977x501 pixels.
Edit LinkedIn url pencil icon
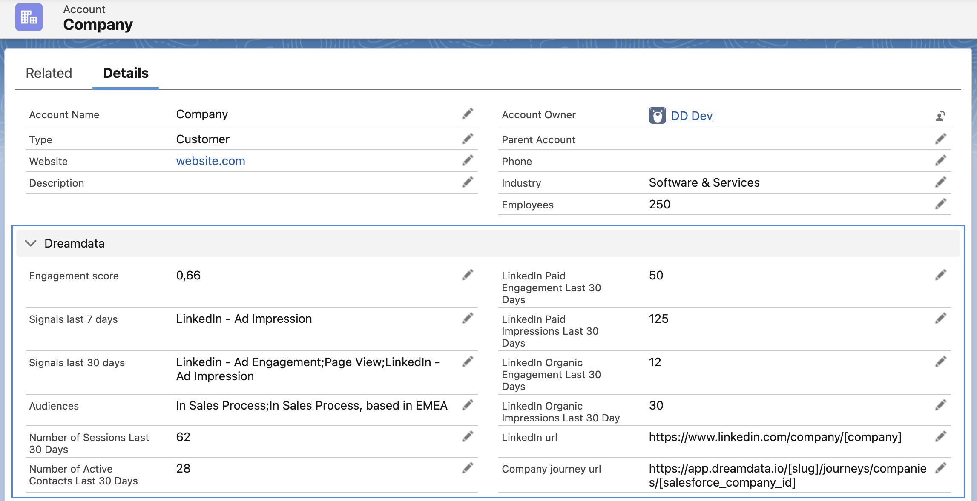[940, 437]
